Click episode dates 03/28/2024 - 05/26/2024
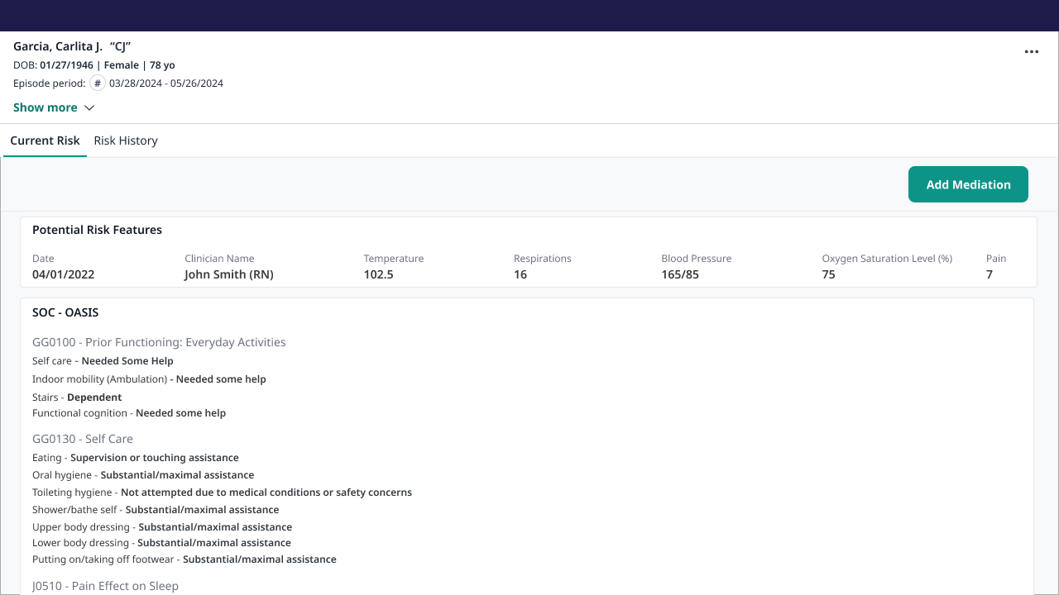1059x595 pixels. point(166,83)
